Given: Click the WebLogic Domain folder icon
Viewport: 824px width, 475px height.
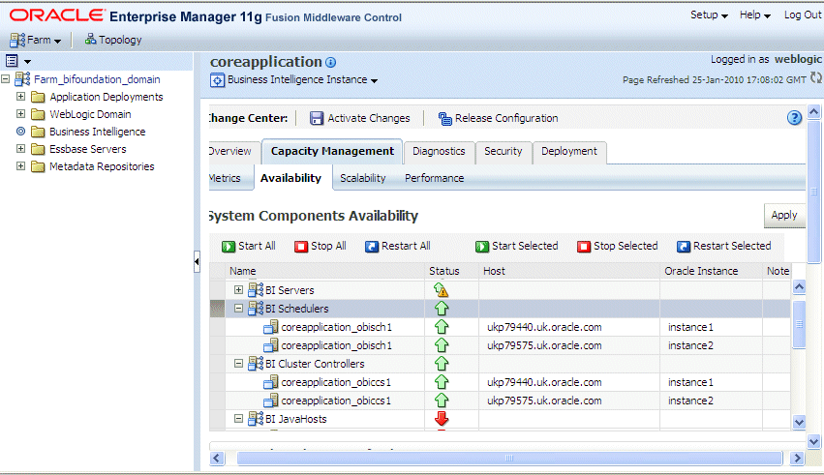Looking at the screenshot, I should coord(38,114).
